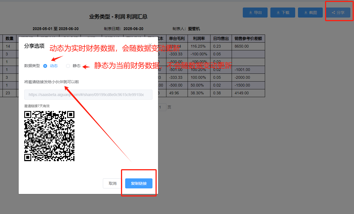Click the invitation link input field
354x214 pixels.
click(88, 95)
